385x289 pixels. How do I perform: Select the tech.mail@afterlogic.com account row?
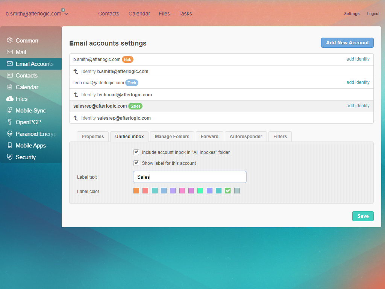click(99, 83)
